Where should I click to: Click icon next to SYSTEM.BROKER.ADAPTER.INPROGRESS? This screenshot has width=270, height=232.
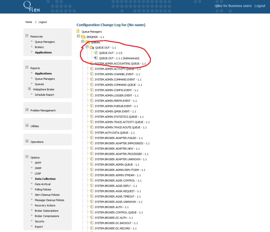92,143
